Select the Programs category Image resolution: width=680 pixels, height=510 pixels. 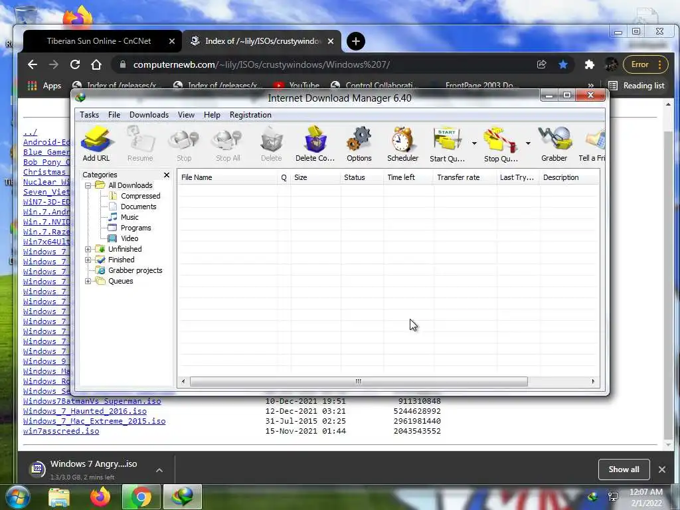135,228
